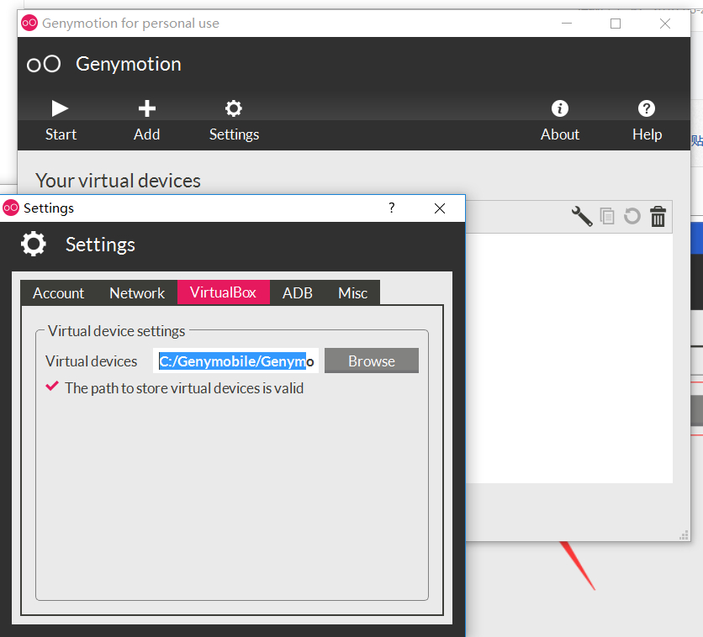Viewport: 703px width, 637px height.
Task: Open the ADB tab
Action: 297,293
